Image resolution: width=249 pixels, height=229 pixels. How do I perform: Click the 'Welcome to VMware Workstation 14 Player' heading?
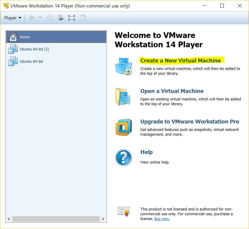point(159,40)
